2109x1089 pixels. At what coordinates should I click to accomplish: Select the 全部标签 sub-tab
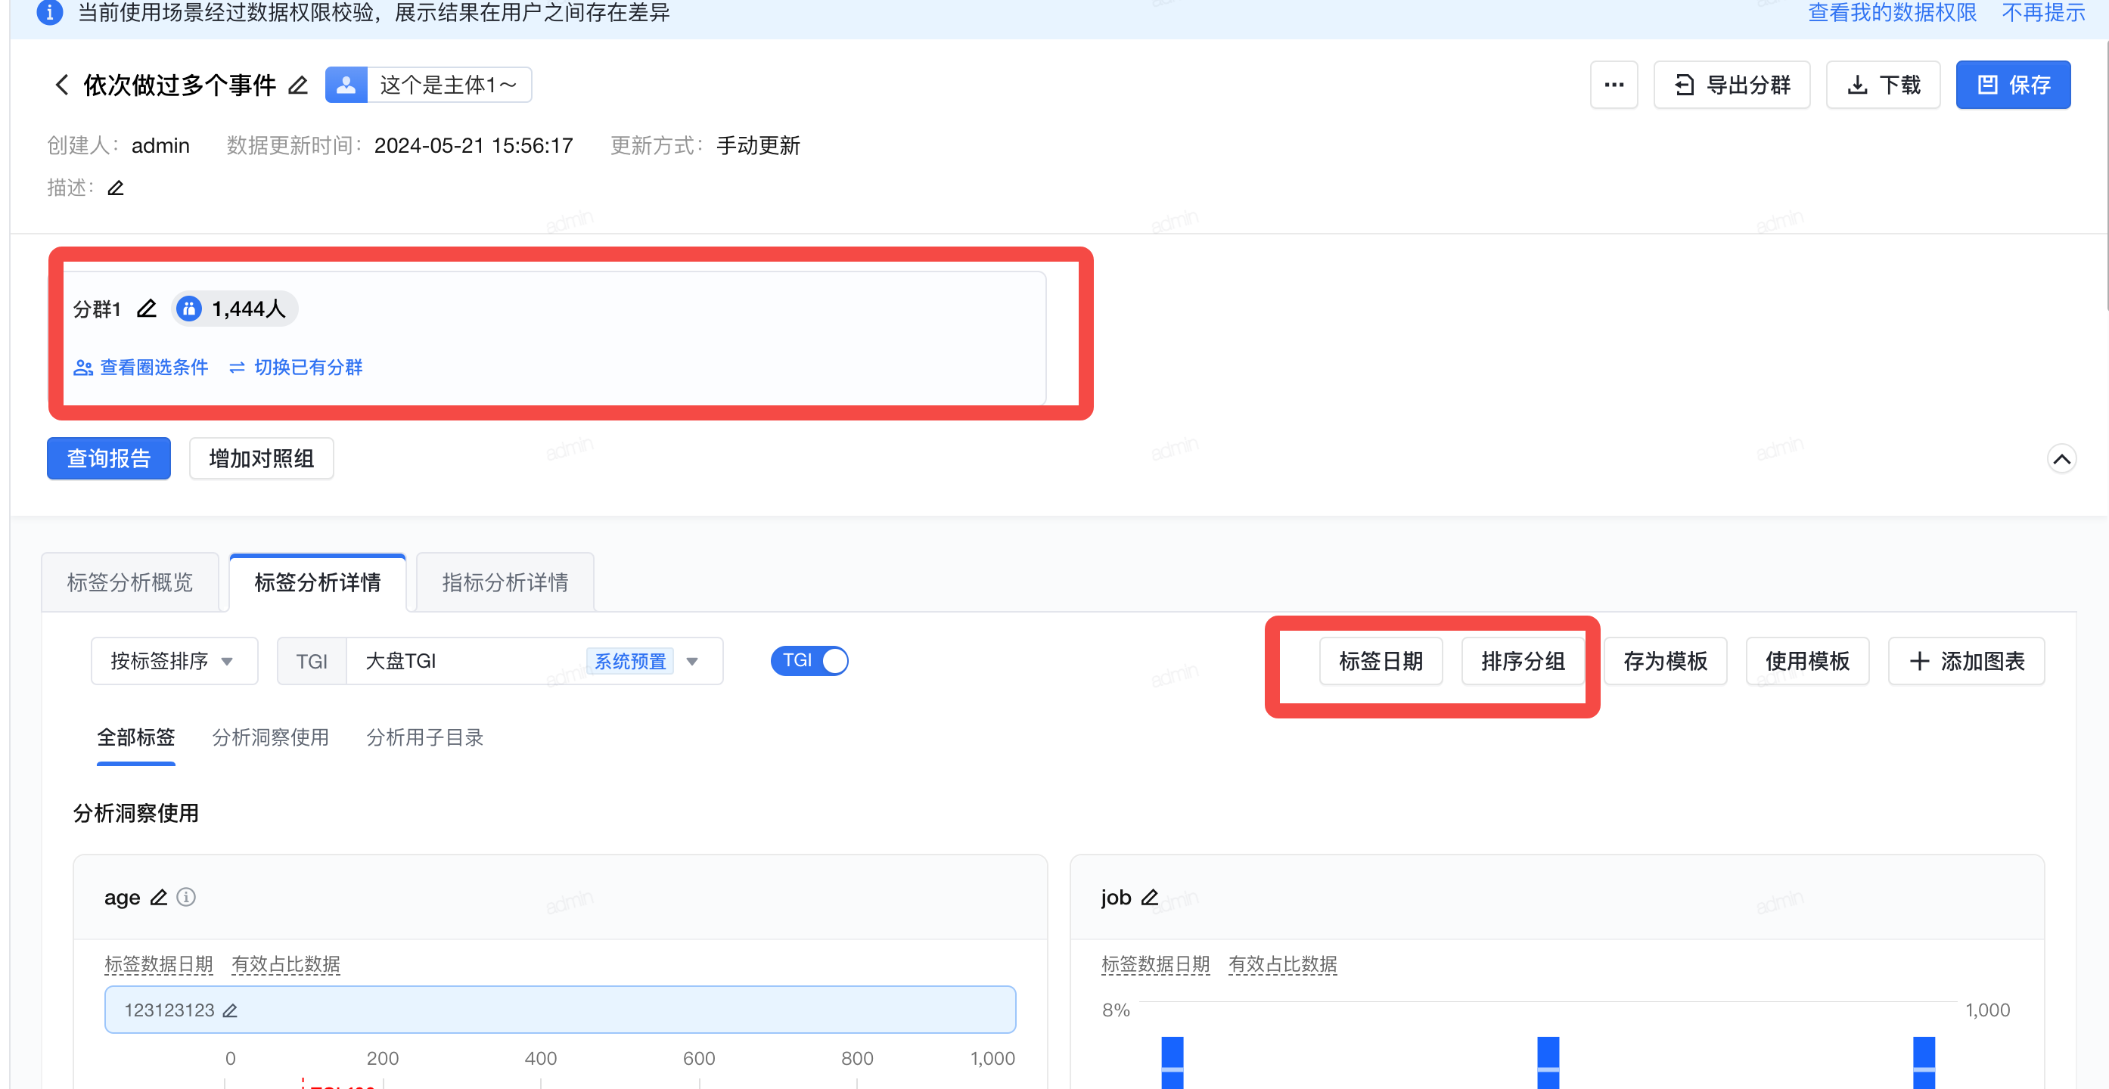(136, 738)
